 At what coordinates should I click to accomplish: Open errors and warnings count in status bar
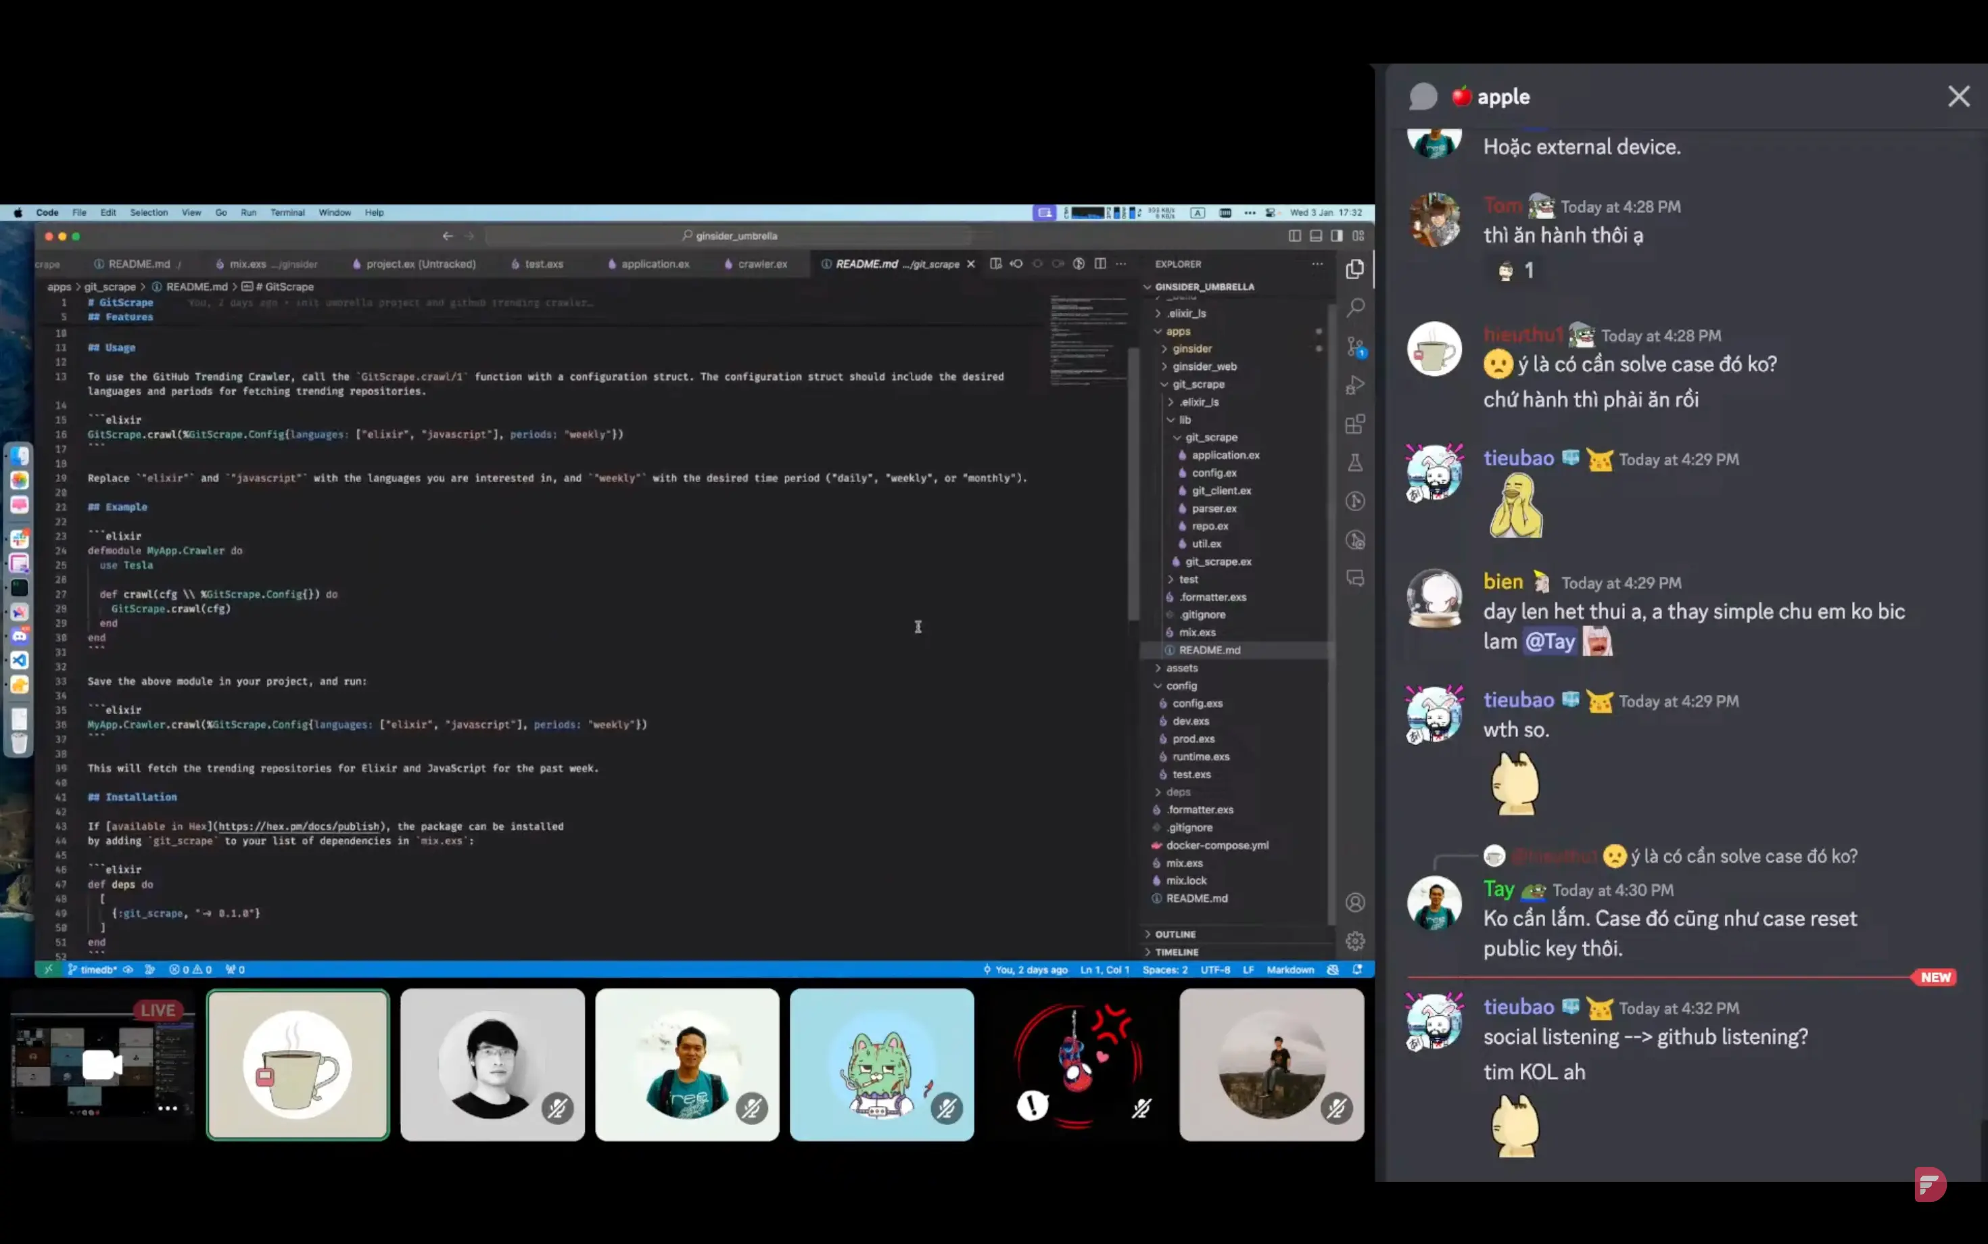(191, 970)
